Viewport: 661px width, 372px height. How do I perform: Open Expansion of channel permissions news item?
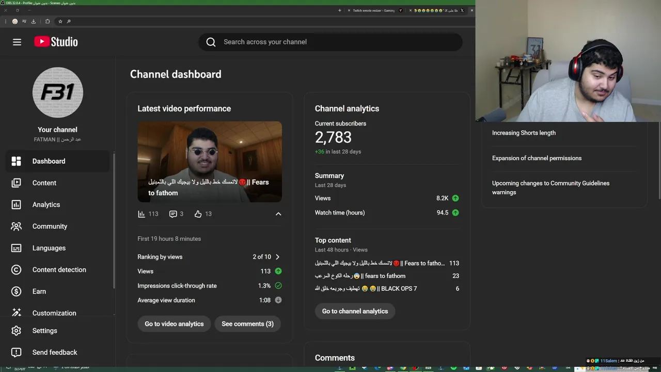coord(537,158)
